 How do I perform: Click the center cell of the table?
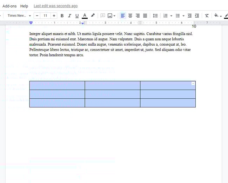(x=112, y=94)
